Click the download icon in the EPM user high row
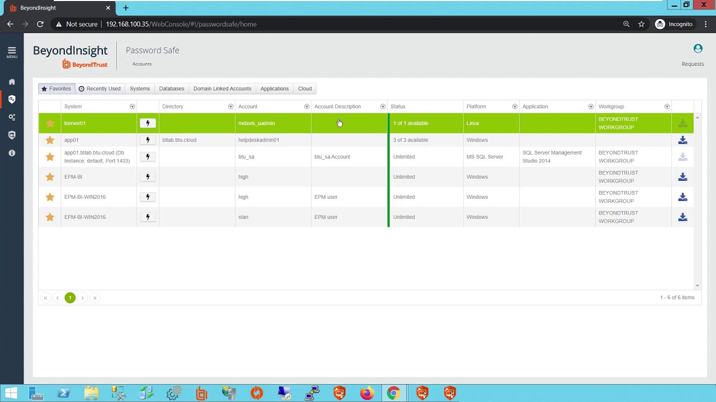Screen dimensions: 716x402 (682, 197)
